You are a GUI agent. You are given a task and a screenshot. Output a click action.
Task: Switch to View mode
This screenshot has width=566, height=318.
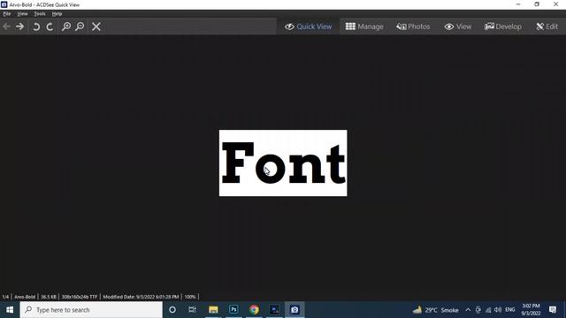coord(458,26)
